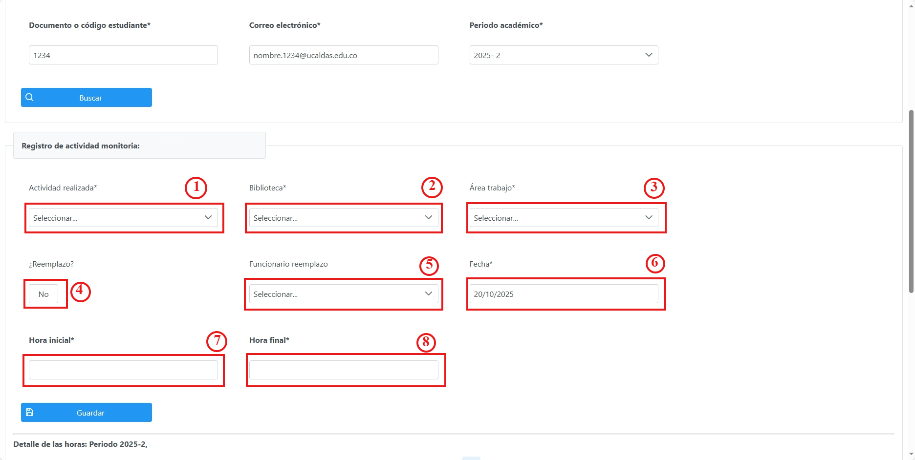The height and width of the screenshot is (460, 915).
Task: Click the magnifier icon on Buscar
Action: pyautogui.click(x=30, y=97)
